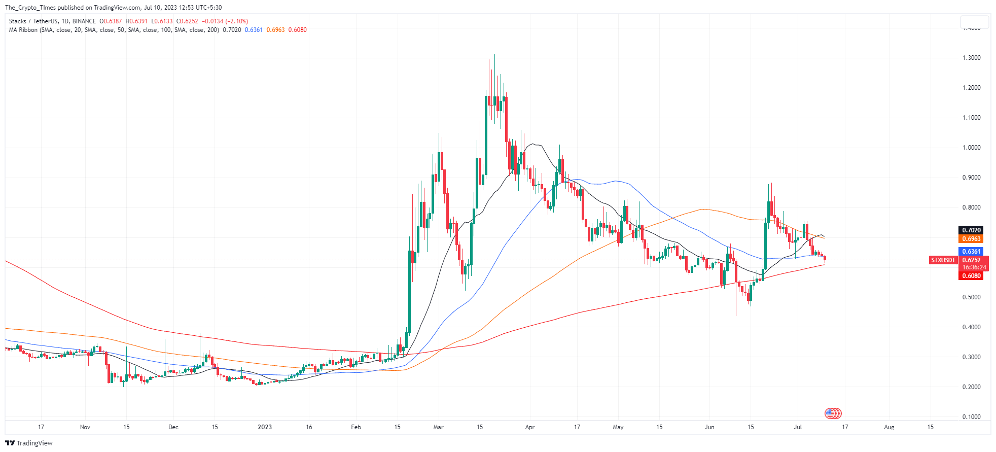Click the Apr label on time axis
Screen dimensions: 996x452
(x=530, y=427)
